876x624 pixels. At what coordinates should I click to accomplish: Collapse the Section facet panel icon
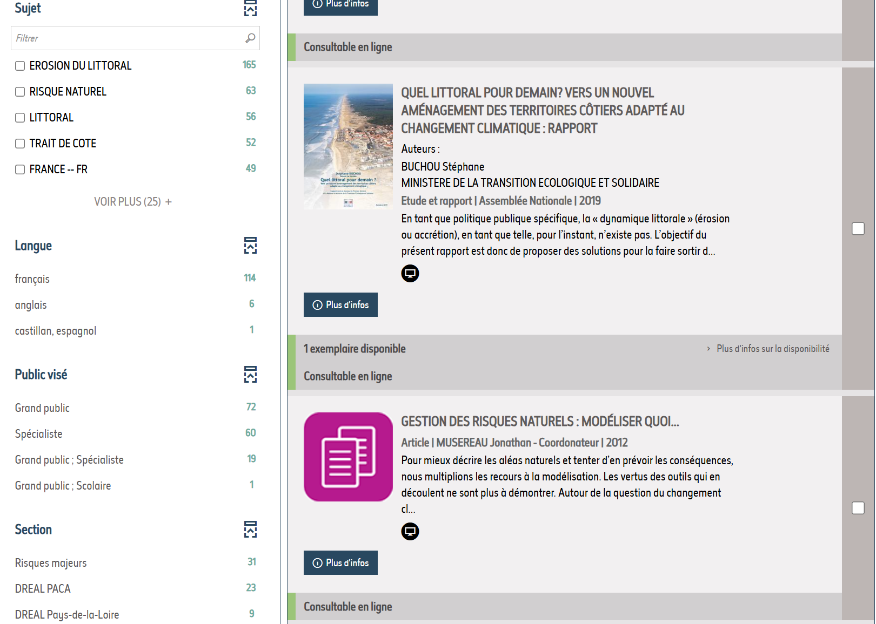point(250,530)
